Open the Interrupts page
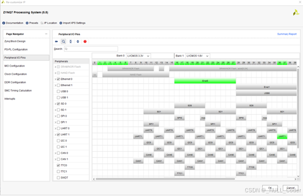Viewport: 303px width, 196px height. [x=10, y=99]
